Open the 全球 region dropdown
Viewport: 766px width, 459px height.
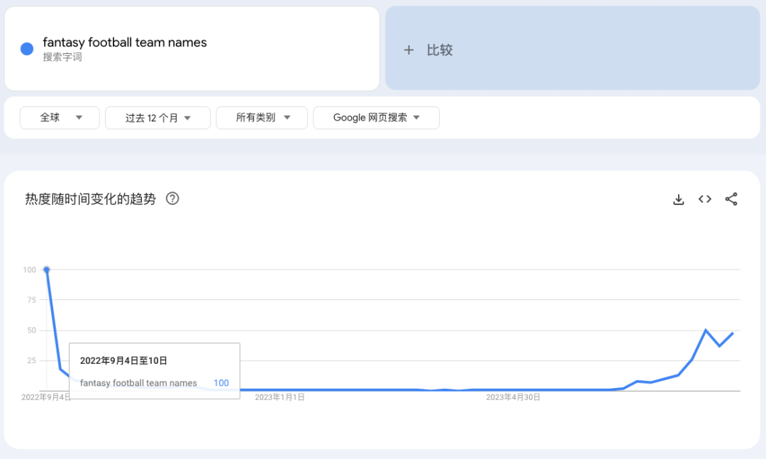pyautogui.click(x=60, y=118)
